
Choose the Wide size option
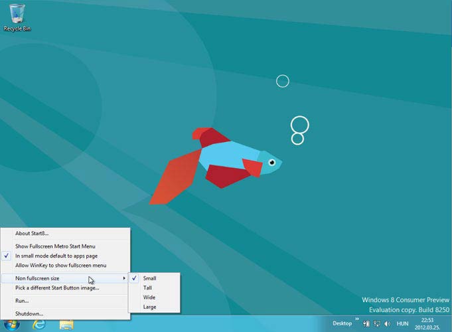pos(149,297)
